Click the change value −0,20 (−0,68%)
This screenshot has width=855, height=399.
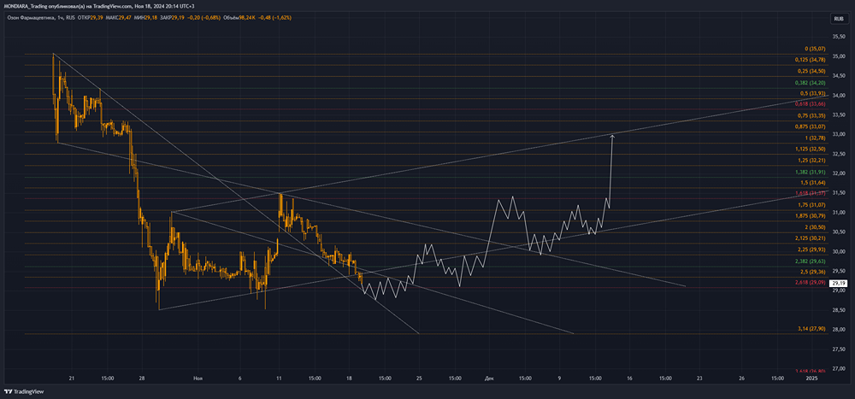(205, 18)
